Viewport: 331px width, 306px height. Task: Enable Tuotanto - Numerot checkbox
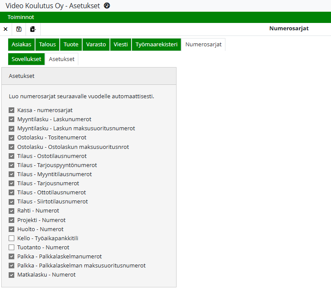coord(12,247)
